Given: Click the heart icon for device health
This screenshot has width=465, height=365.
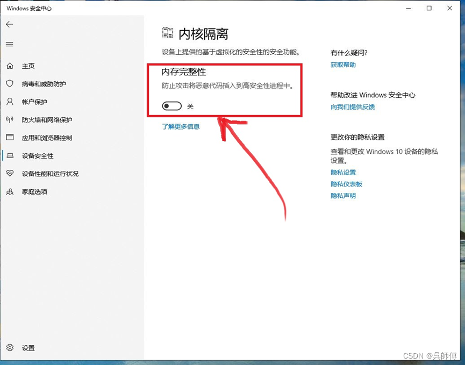Looking at the screenshot, I should [10, 173].
